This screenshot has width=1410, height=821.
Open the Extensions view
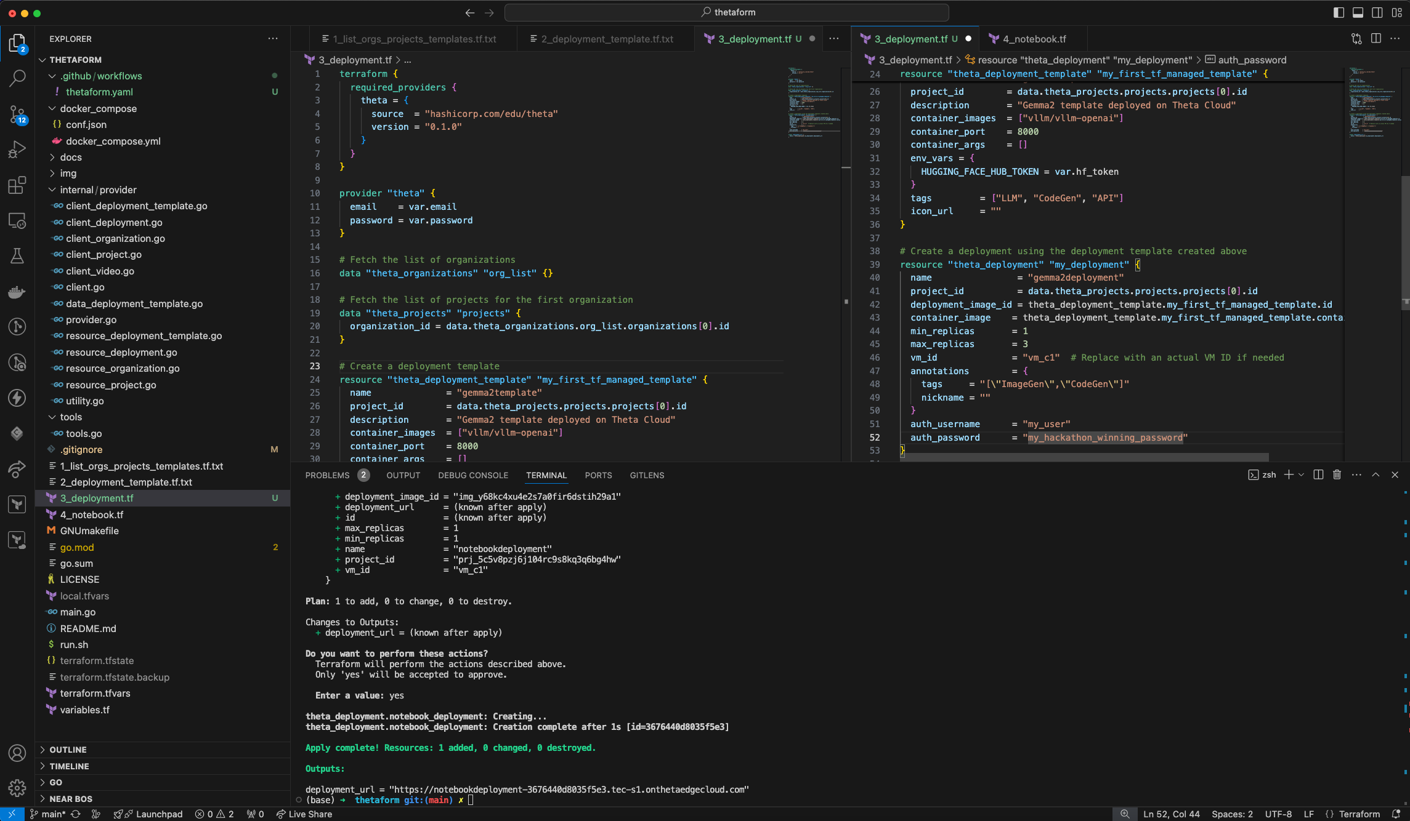(17, 185)
